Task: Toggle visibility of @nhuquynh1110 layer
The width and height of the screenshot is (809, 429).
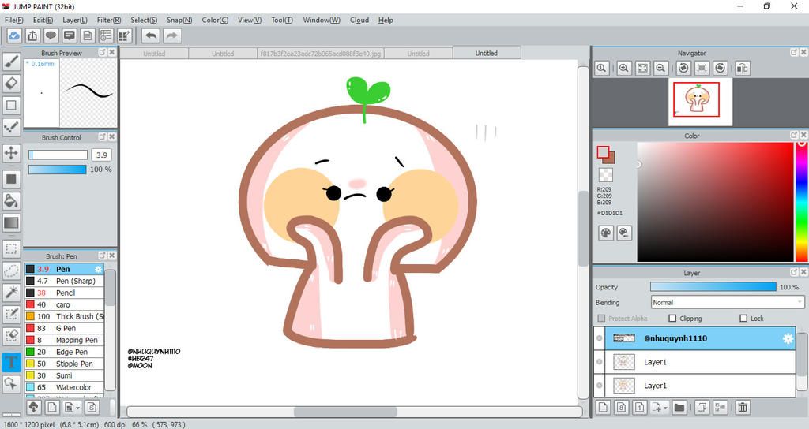Action: 599,338
